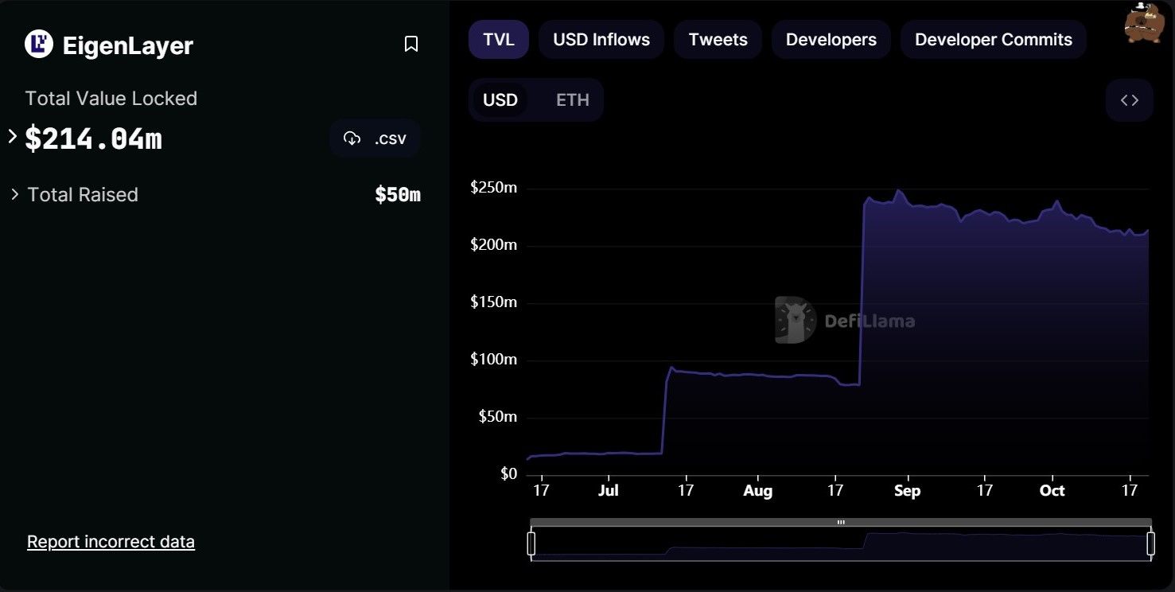Bookmark the EigenLayer protocol

[x=411, y=44]
